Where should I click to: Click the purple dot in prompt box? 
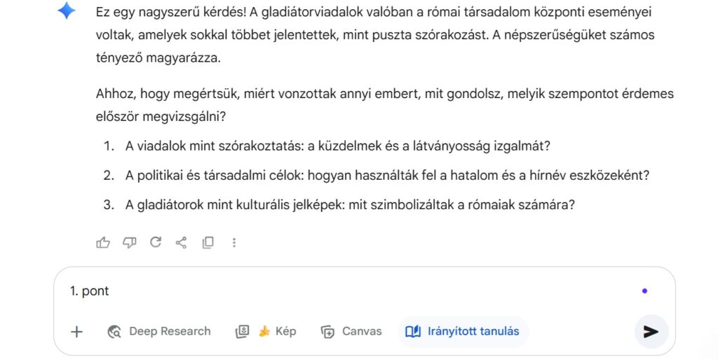click(644, 291)
